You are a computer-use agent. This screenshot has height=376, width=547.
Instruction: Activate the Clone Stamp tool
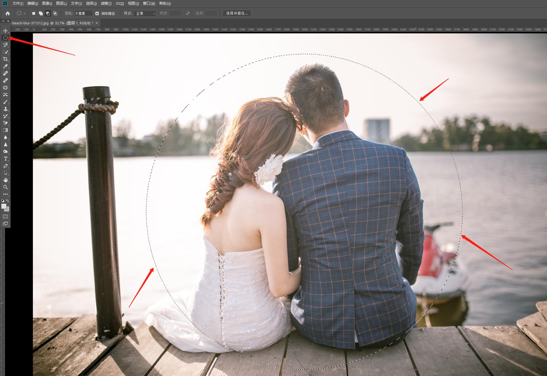click(x=5, y=109)
